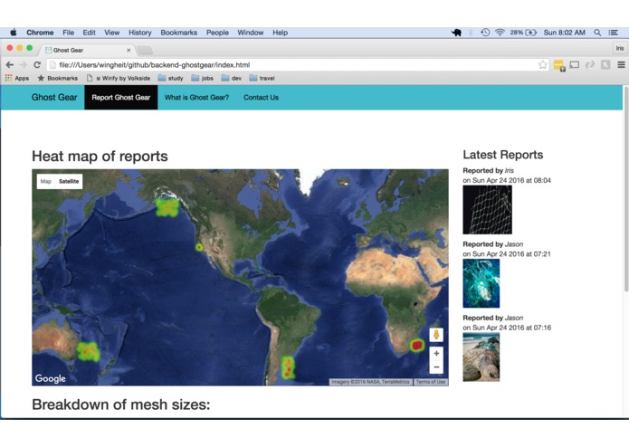Expand the dev bookmarks folder
The width and height of the screenshot is (629, 447).
[231, 78]
